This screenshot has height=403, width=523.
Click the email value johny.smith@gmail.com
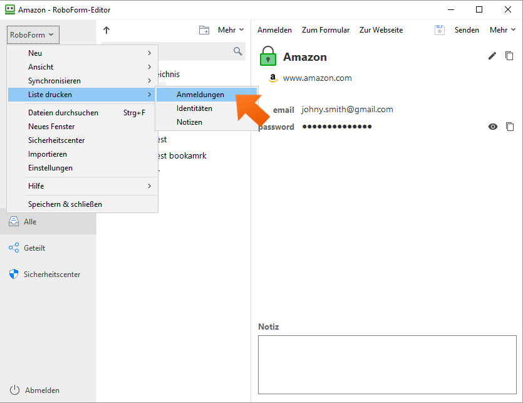[x=347, y=110]
